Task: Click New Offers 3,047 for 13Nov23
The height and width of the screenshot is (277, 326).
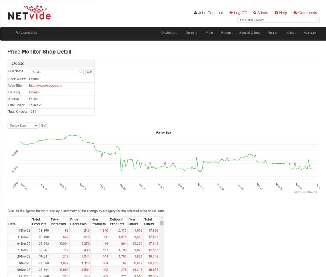Action: pos(138,263)
